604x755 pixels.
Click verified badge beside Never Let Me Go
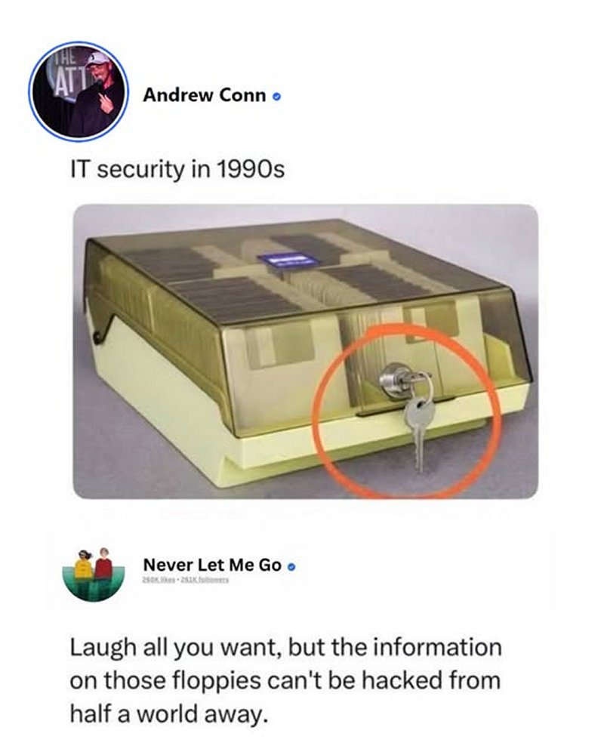click(x=291, y=567)
